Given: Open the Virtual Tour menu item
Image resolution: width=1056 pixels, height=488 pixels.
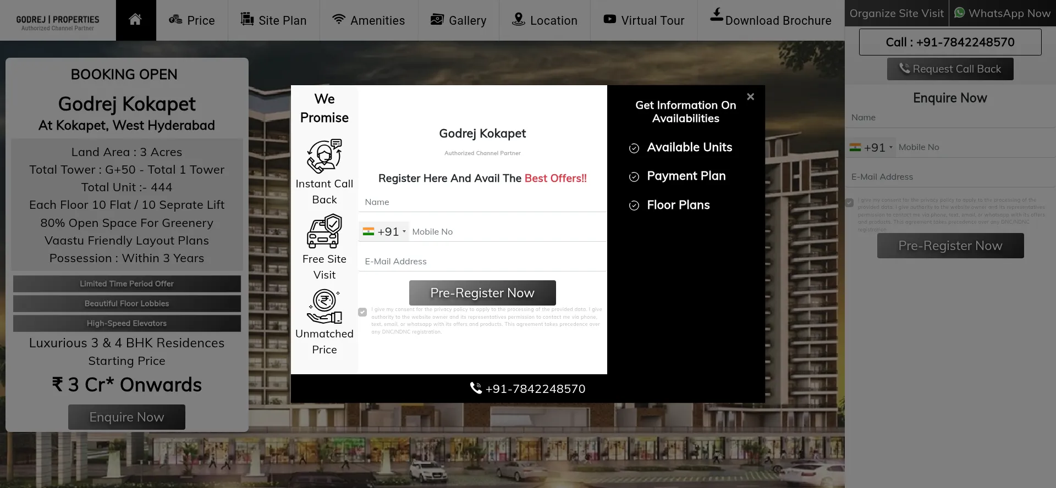Looking at the screenshot, I should point(643,20).
